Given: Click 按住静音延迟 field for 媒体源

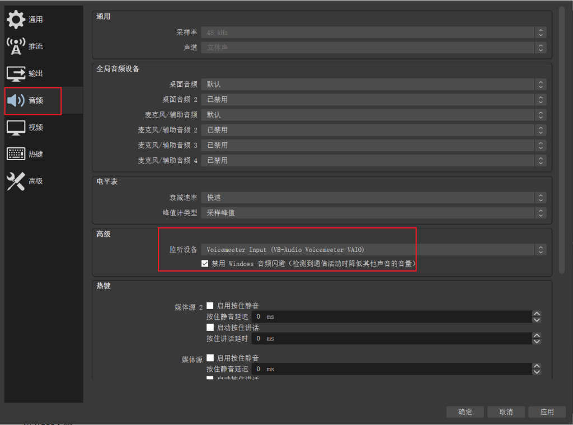Looking at the screenshot, I should (391, 369).
